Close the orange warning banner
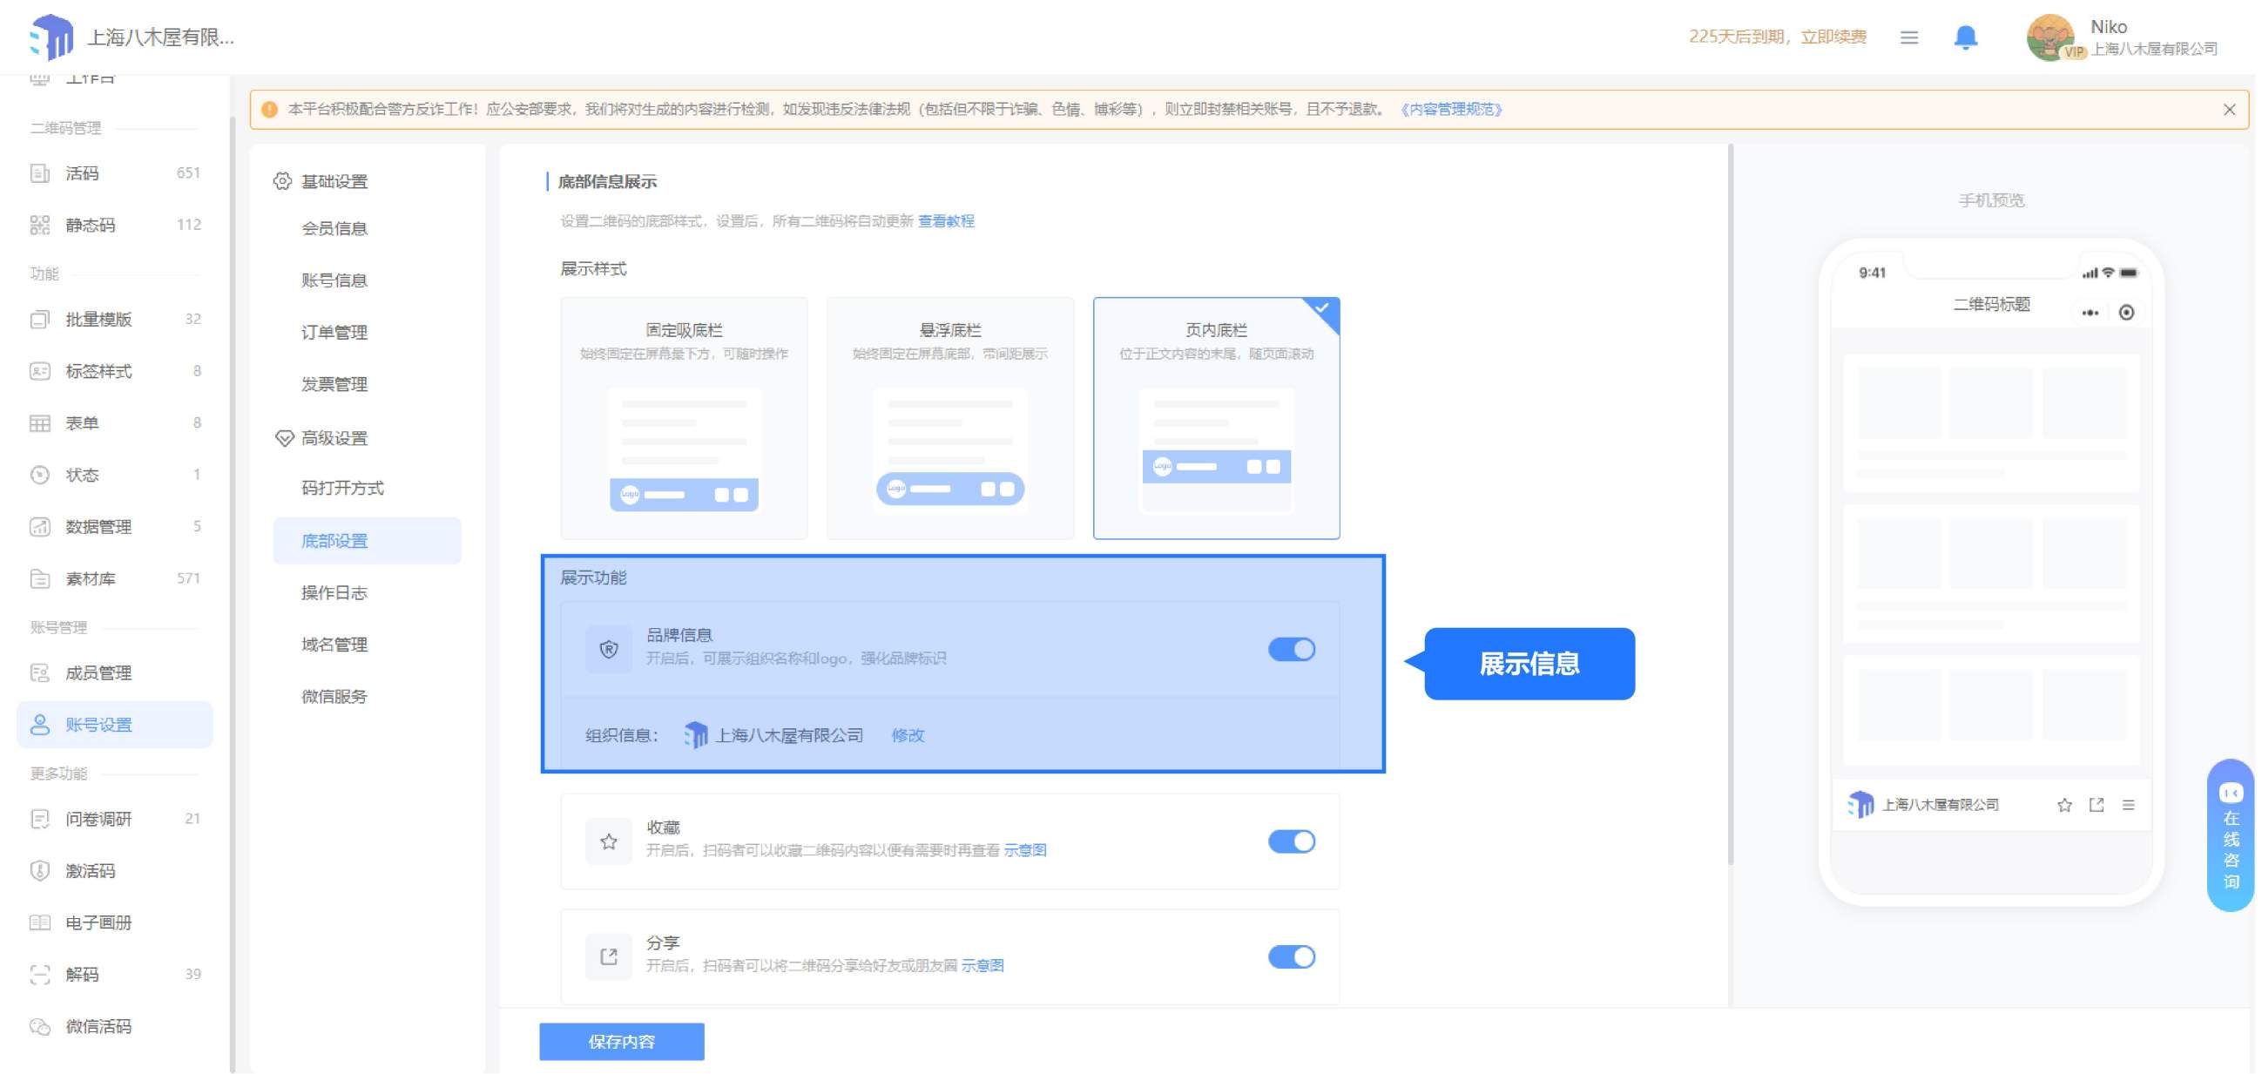 pos(2229,110)
